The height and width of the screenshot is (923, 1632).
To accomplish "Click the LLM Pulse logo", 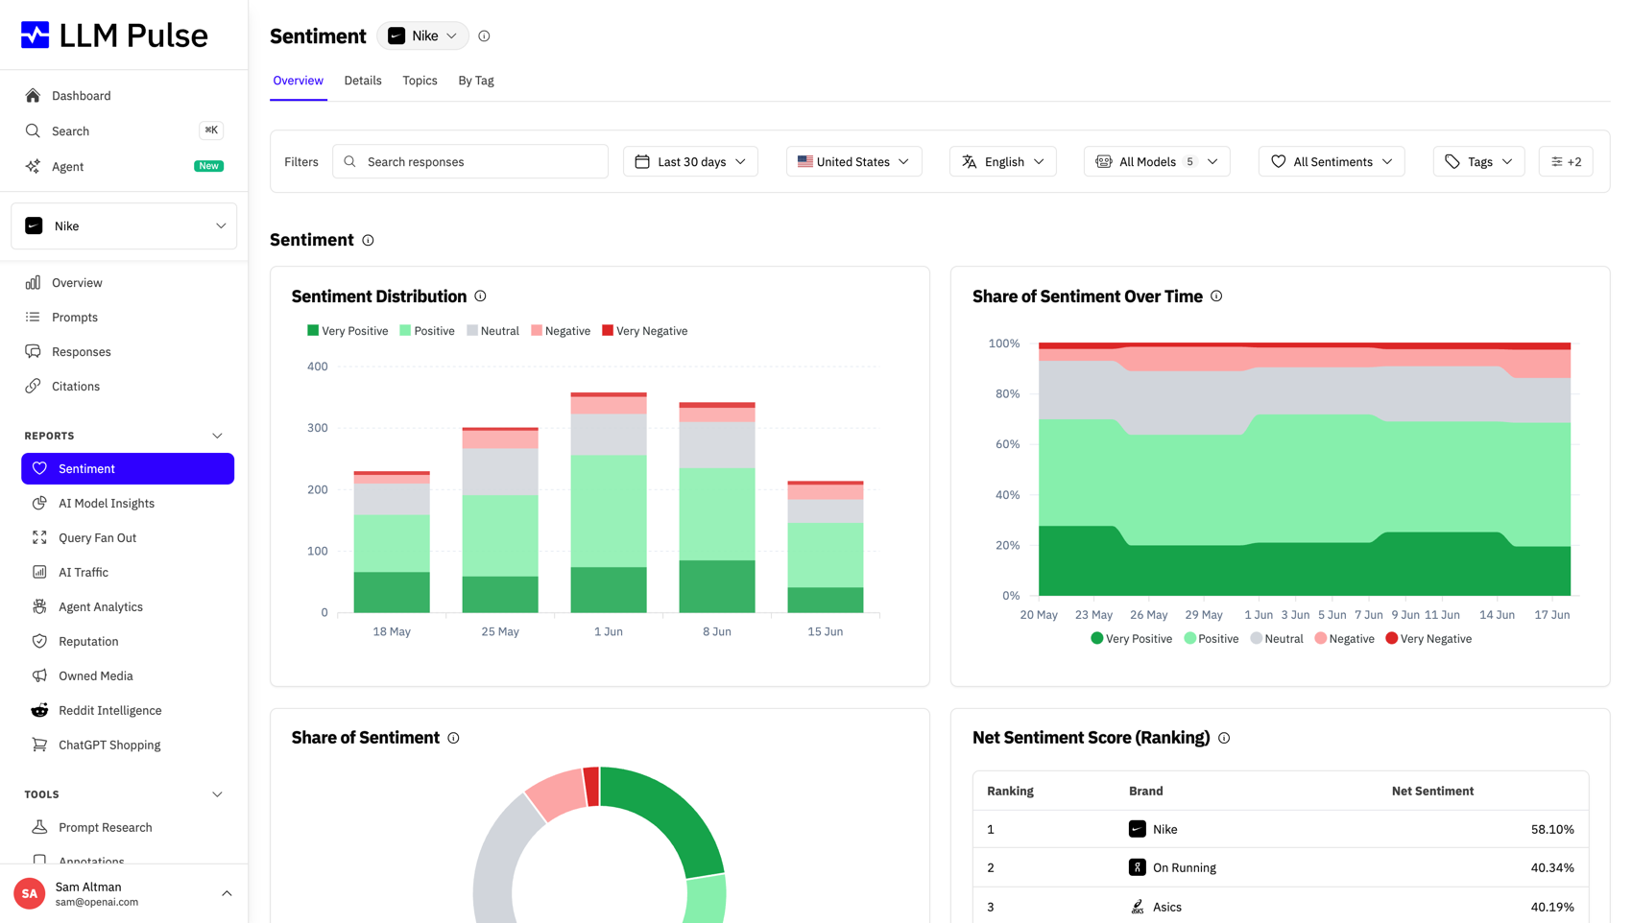I will coord(114,35).
